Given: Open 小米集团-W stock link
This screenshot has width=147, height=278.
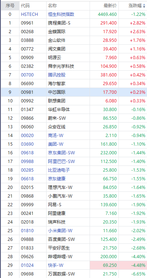Looking at the screenshot, I should click(60, 231).
